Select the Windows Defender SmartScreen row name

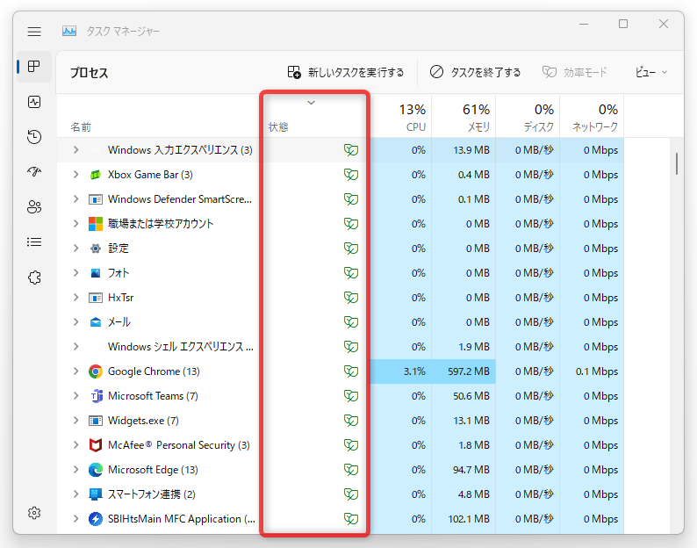click(180, 199)
